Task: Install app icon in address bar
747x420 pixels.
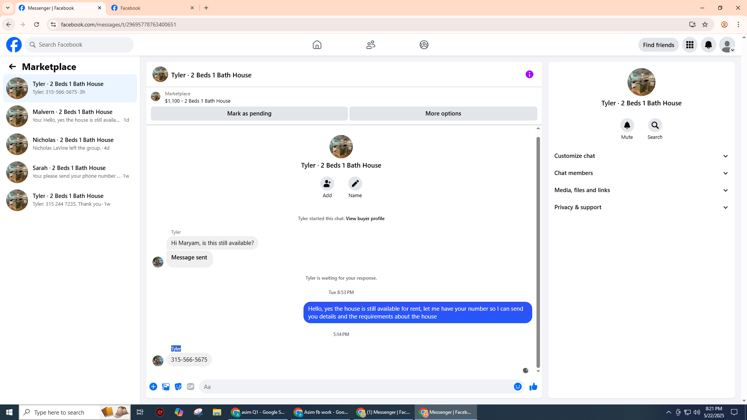Action: (692, 24)
